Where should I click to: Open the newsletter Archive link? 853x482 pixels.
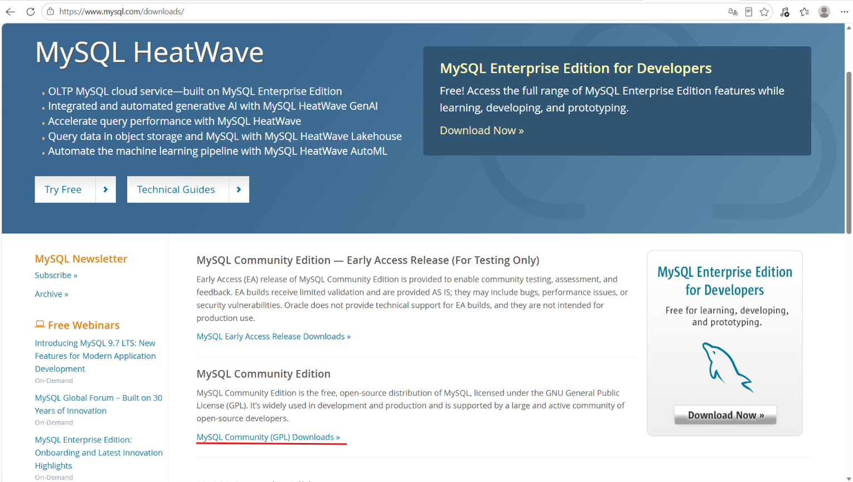click(51, 294)
